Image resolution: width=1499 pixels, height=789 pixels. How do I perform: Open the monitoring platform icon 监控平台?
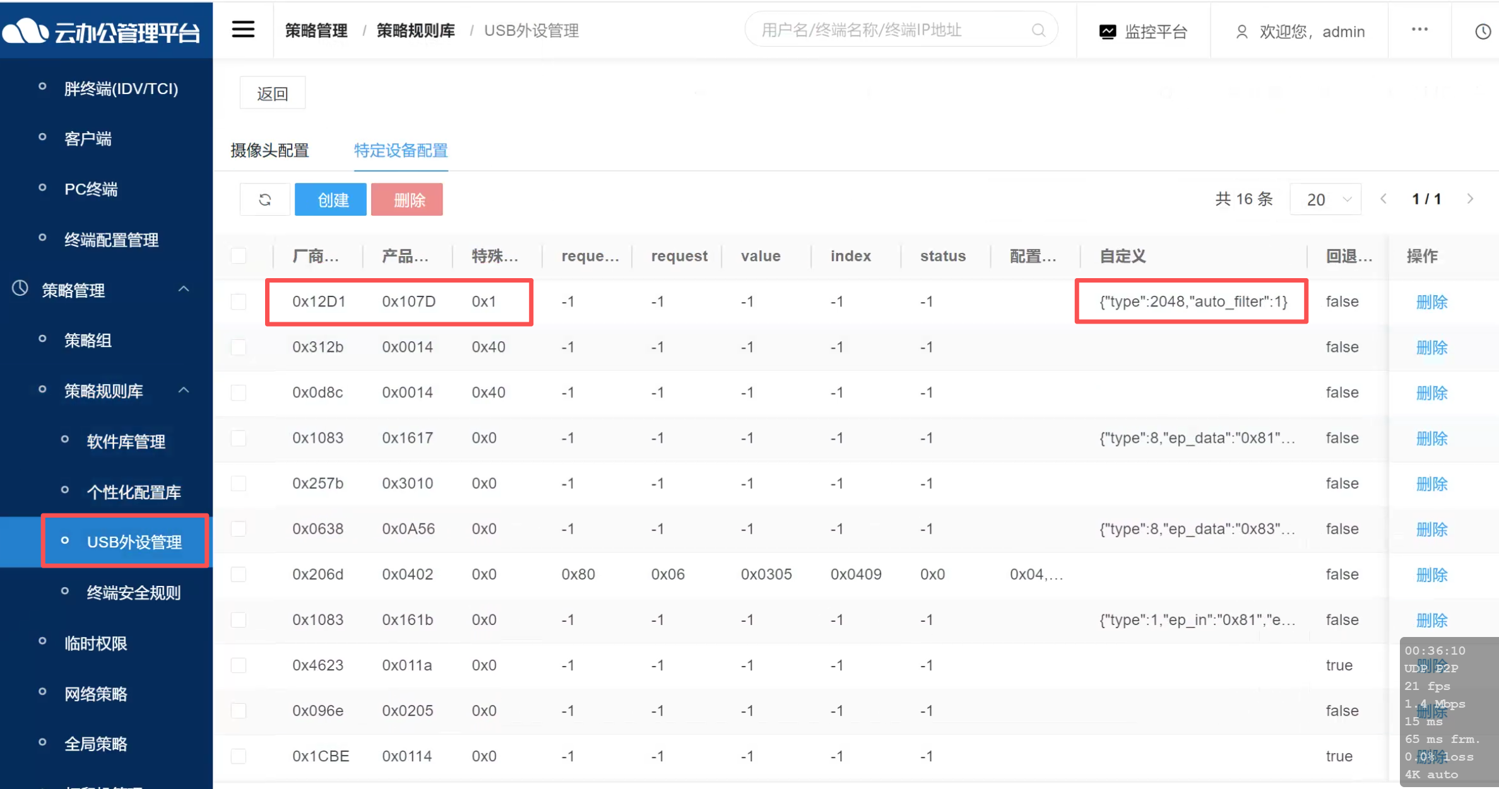click(x=1107, y=32)
